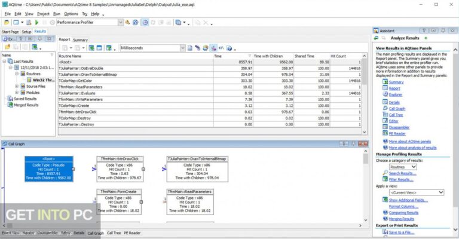Click the lightbulb help icon in Assistant header

(x=424, y=30)
